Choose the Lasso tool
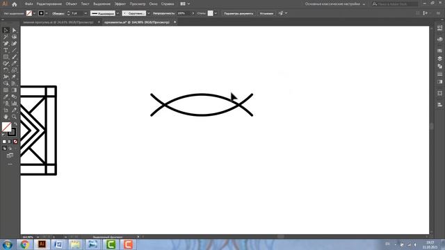The image size is (445, 250). point(14,37)
